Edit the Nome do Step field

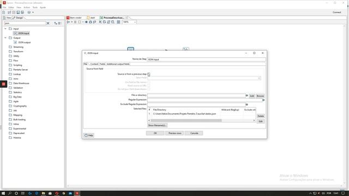click(x=206, y=59)
